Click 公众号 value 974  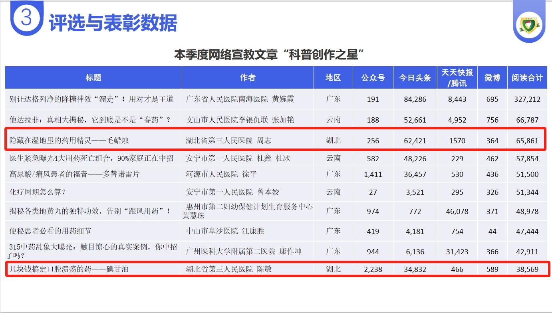373,211
